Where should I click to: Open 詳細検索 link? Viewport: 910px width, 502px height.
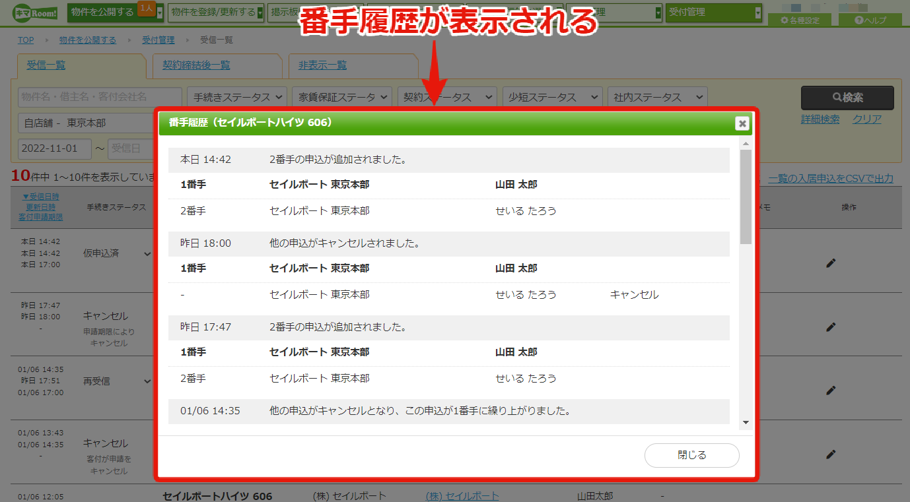(820, 119)
